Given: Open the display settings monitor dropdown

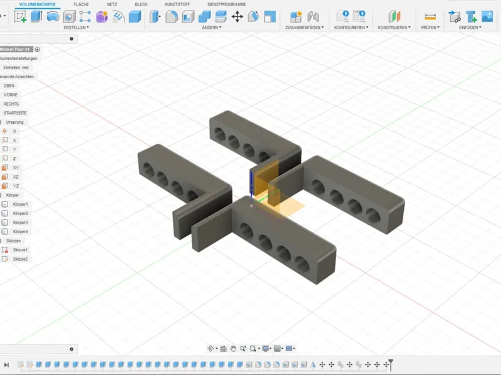Looking at the screenshot, I should click(x=267, y=349).
